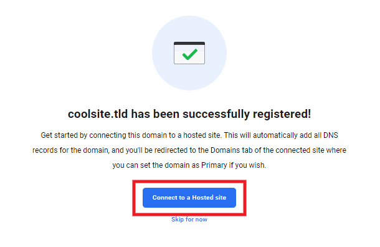The width and height of the screenshot is (380, 247).
Task: Select the coolsite.tld domain name in heading
Action: [98, 114]
